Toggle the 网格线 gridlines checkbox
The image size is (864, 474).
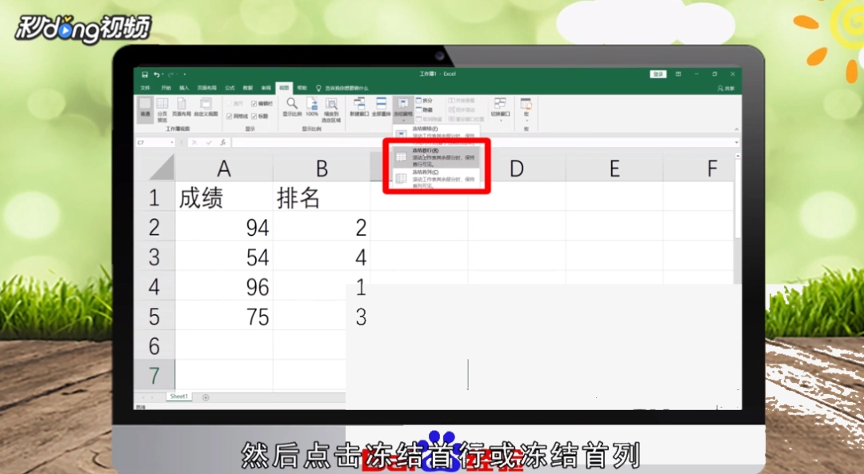tap(230, 116)
